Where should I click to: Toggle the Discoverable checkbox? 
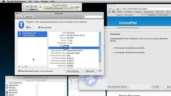[39, 27]
